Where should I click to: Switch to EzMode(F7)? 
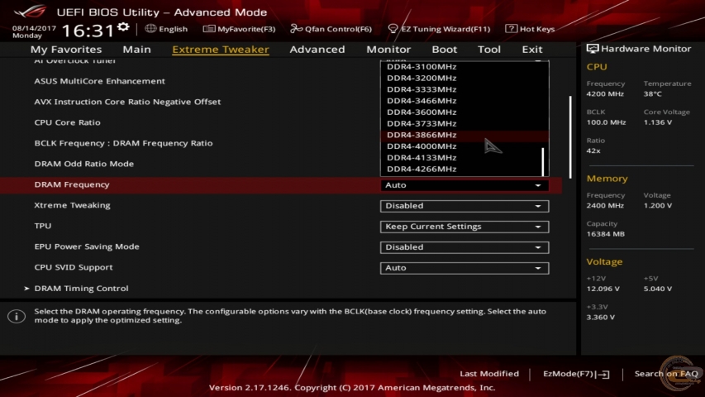(576, 374)
